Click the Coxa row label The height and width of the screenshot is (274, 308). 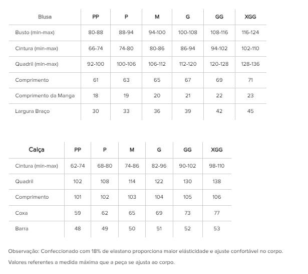(x=22, y=213)
